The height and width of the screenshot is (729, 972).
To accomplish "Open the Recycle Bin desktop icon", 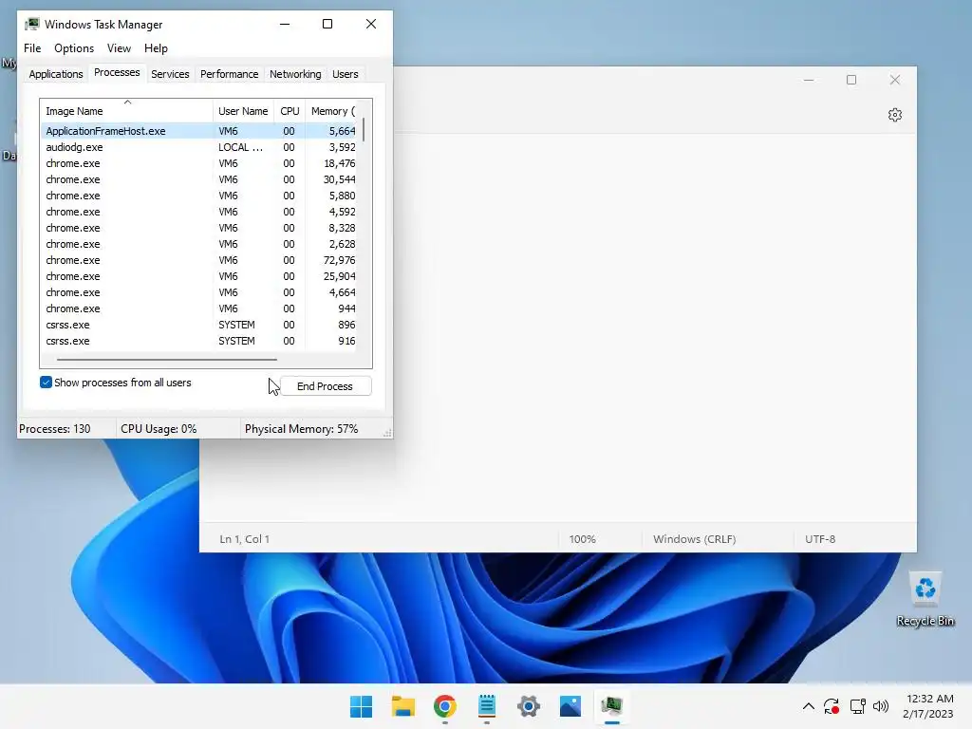I will 925,597.
